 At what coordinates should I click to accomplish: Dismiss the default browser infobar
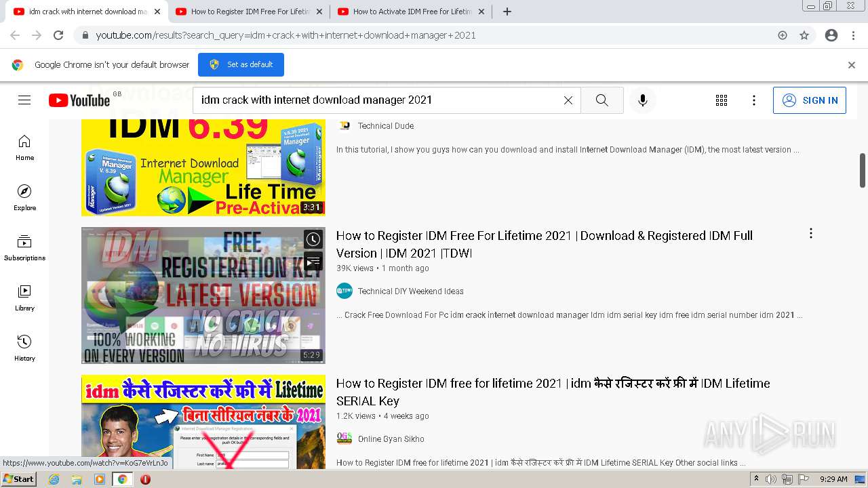(x=852, y=65)
